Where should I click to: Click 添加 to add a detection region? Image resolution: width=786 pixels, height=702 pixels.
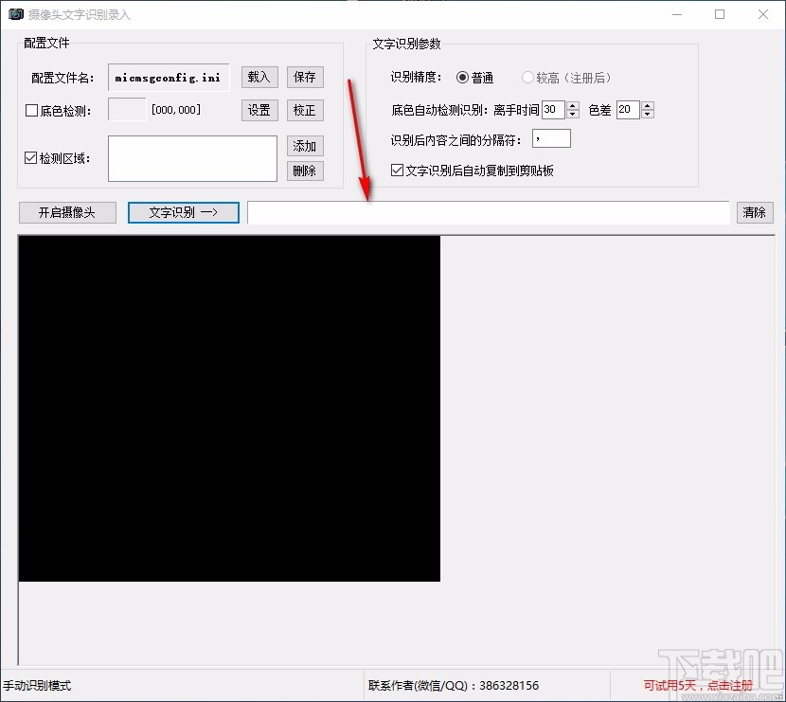305,146
